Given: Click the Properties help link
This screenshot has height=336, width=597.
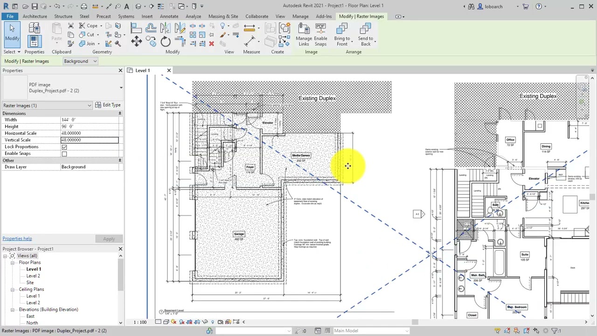Looking at the screenshot, I should pos(17,238).
